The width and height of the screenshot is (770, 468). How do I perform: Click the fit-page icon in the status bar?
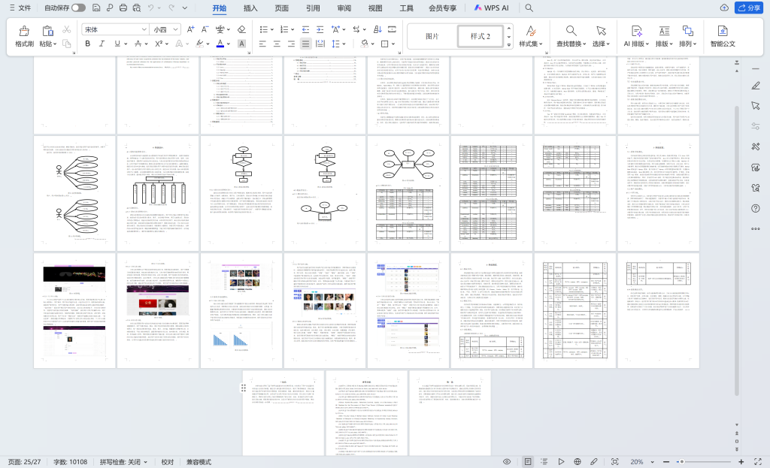614,462
